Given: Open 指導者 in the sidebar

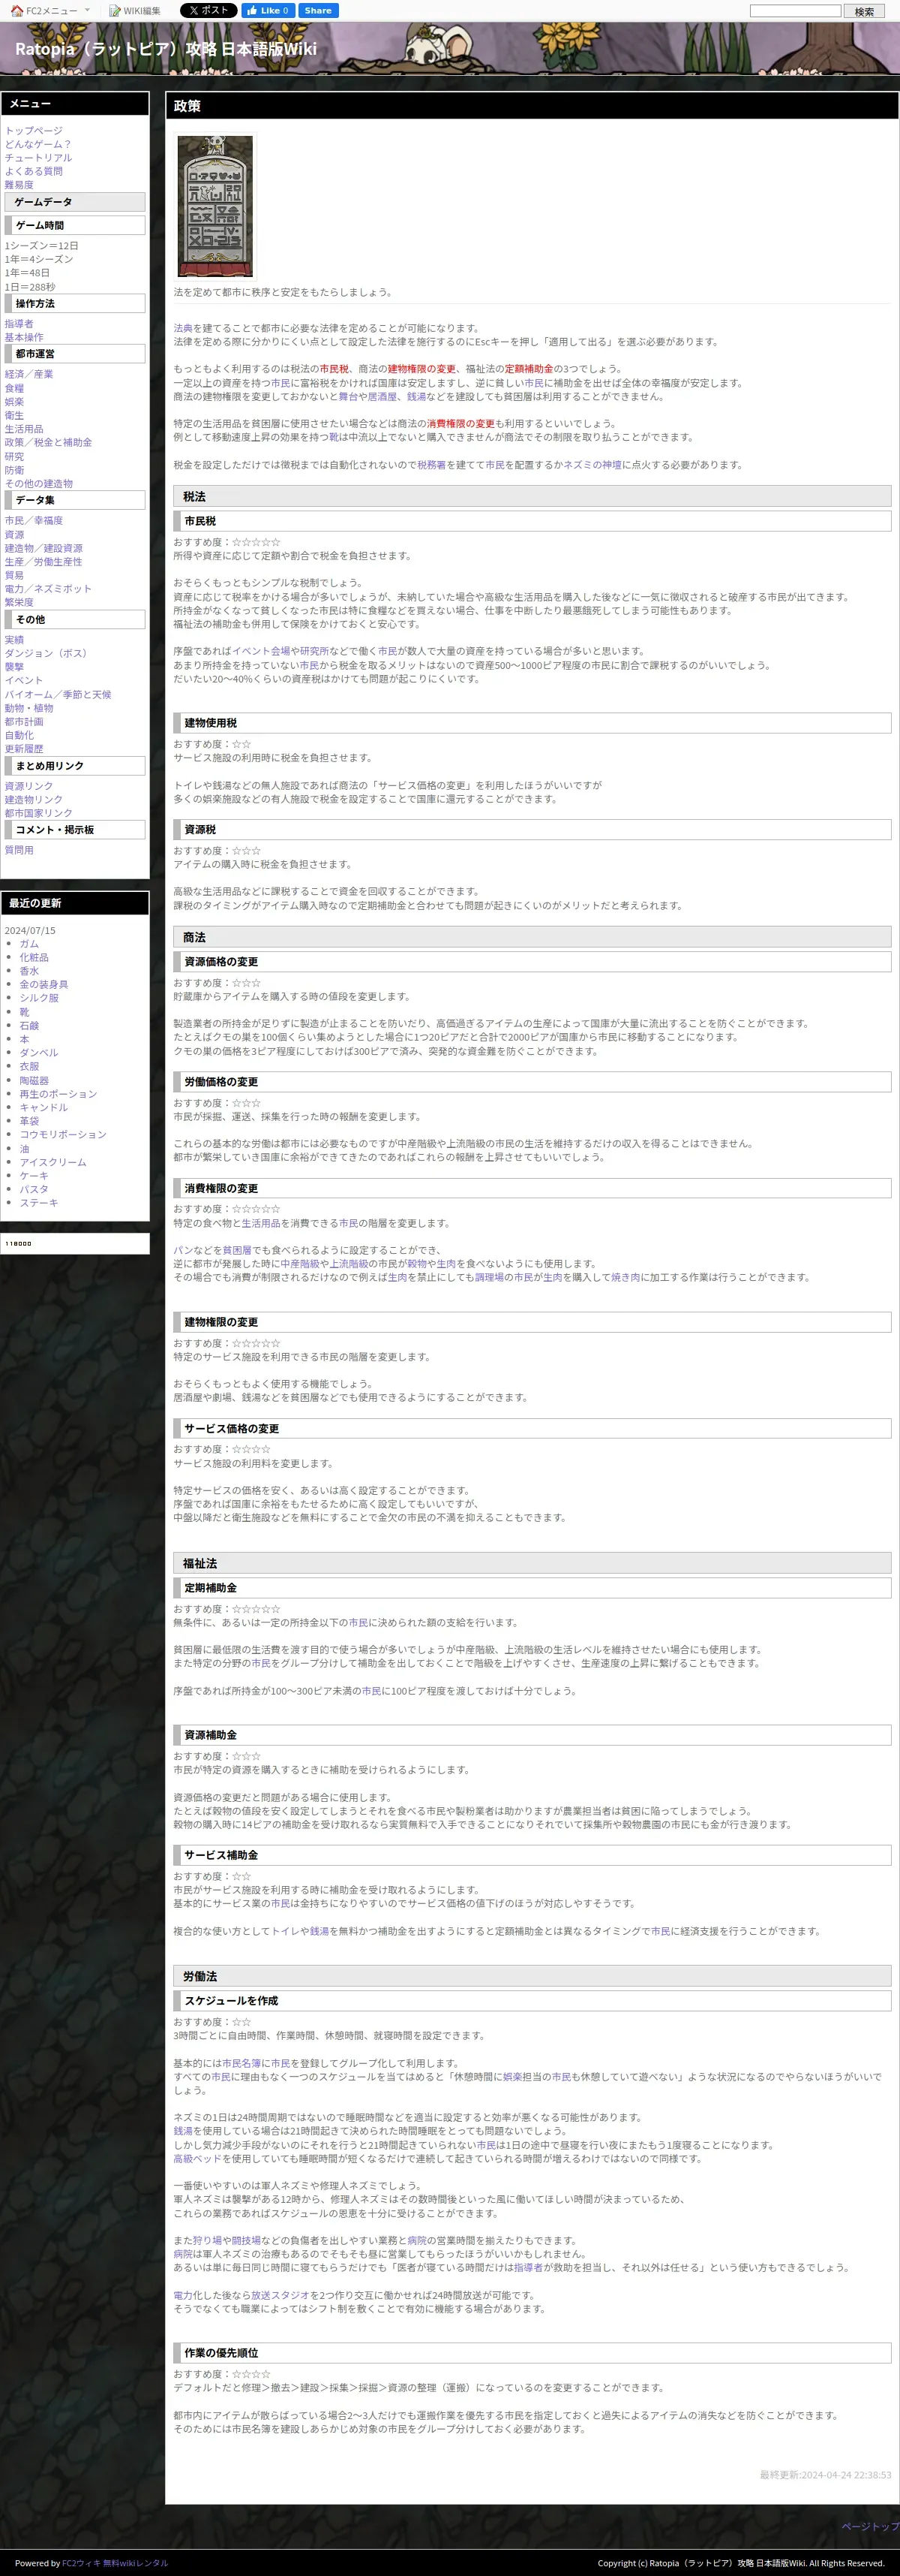Looking at the screenshot, I should pos(19,324).
